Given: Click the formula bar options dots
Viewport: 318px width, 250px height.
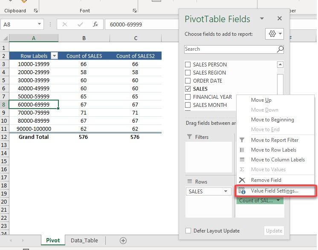Looking at the screenshot, I should click(x=50, y=25).
